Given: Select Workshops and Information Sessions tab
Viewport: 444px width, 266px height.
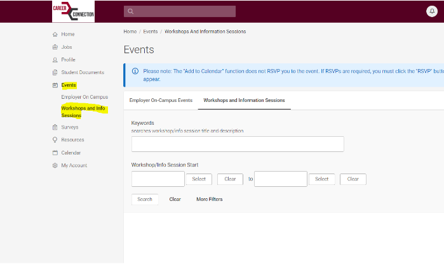Looking at the screenshot, I should [x=244, y=100].
